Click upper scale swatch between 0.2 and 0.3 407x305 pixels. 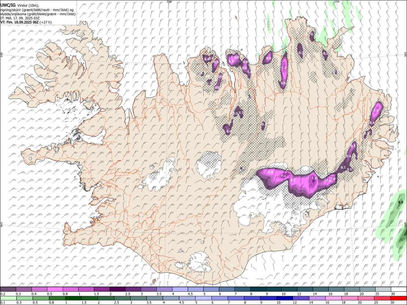click(8, 289)
